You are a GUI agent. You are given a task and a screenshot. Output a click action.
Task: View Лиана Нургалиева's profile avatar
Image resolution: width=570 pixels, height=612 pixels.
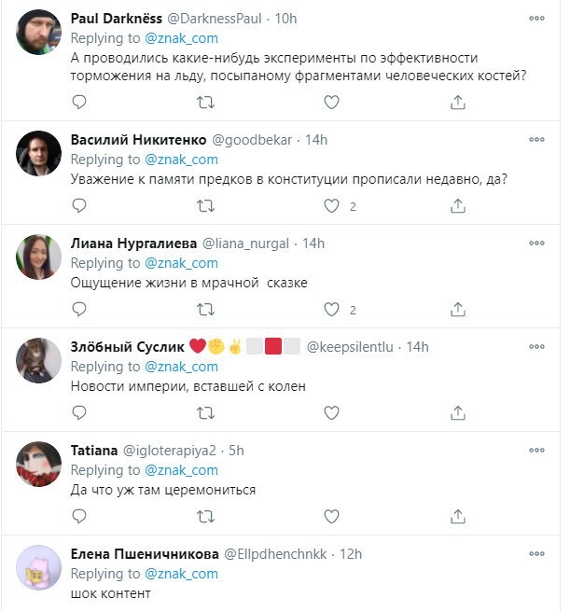(39, 256)
